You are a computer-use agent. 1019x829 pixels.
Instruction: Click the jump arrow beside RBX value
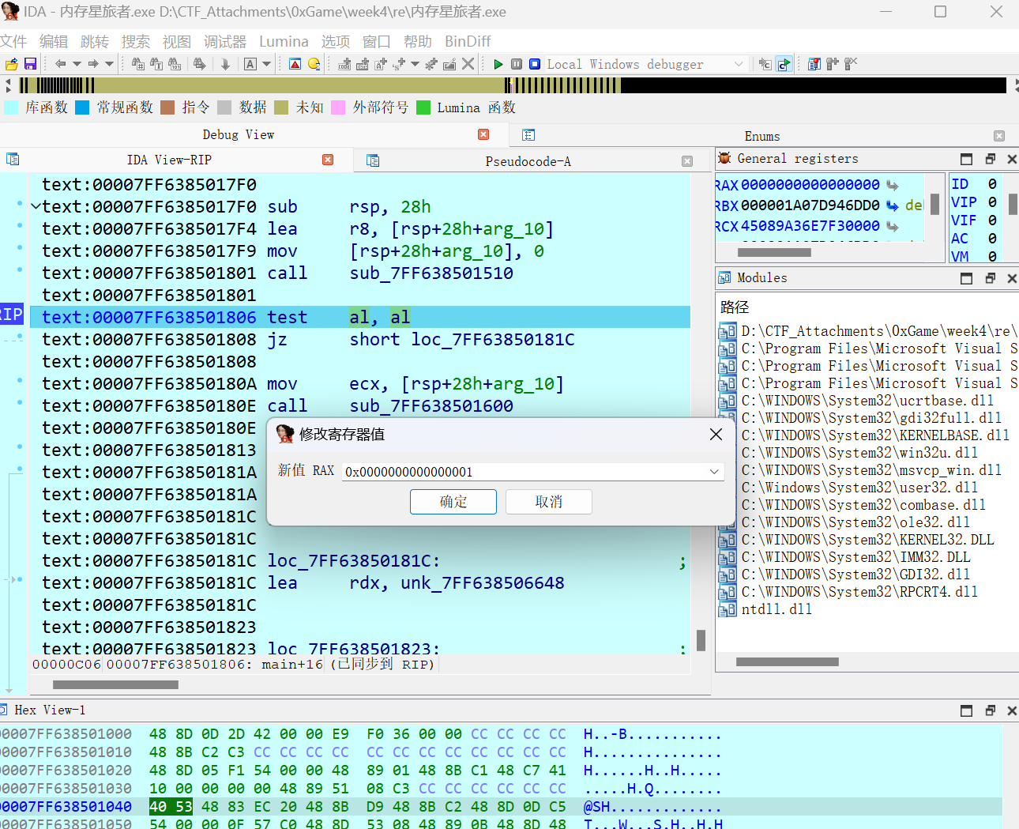[892, 205]
